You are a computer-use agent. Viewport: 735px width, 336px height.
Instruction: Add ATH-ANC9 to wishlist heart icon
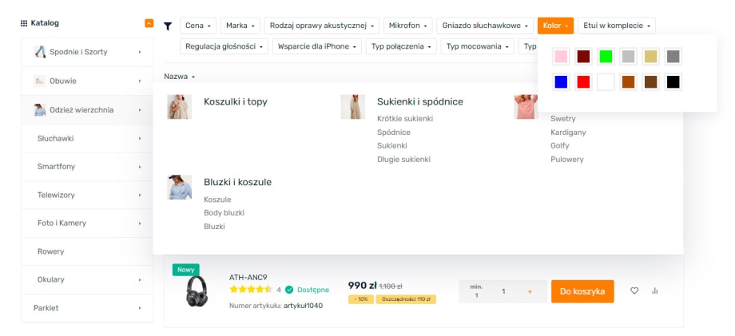[634, 291]
